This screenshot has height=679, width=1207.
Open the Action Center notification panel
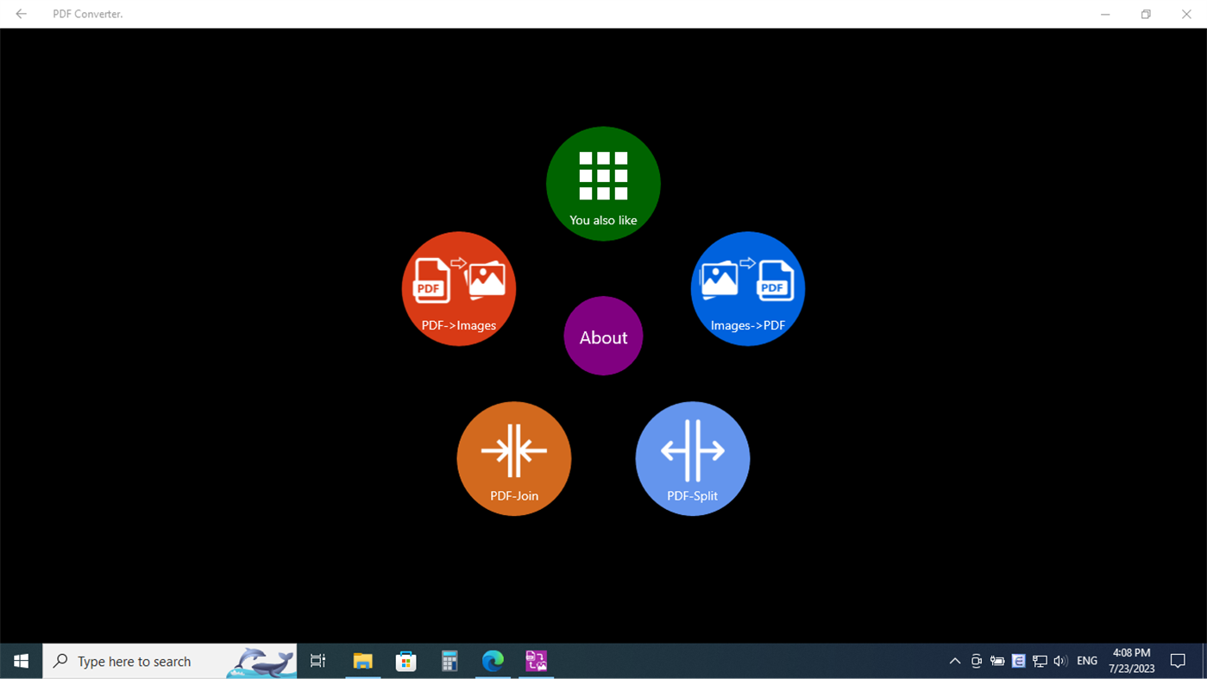pos(1178,661)
